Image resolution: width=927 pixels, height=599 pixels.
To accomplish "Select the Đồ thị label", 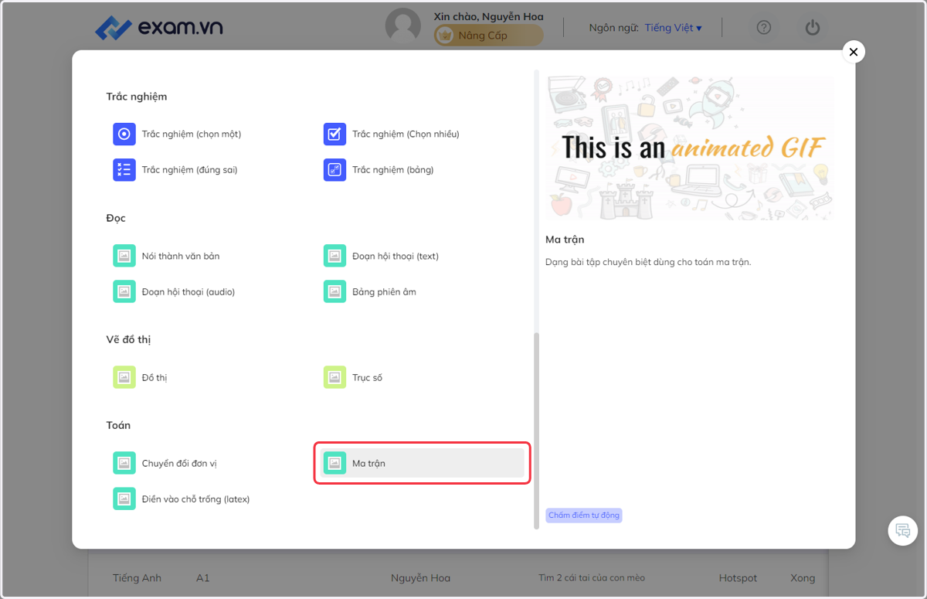I will (x=154, y=377).
